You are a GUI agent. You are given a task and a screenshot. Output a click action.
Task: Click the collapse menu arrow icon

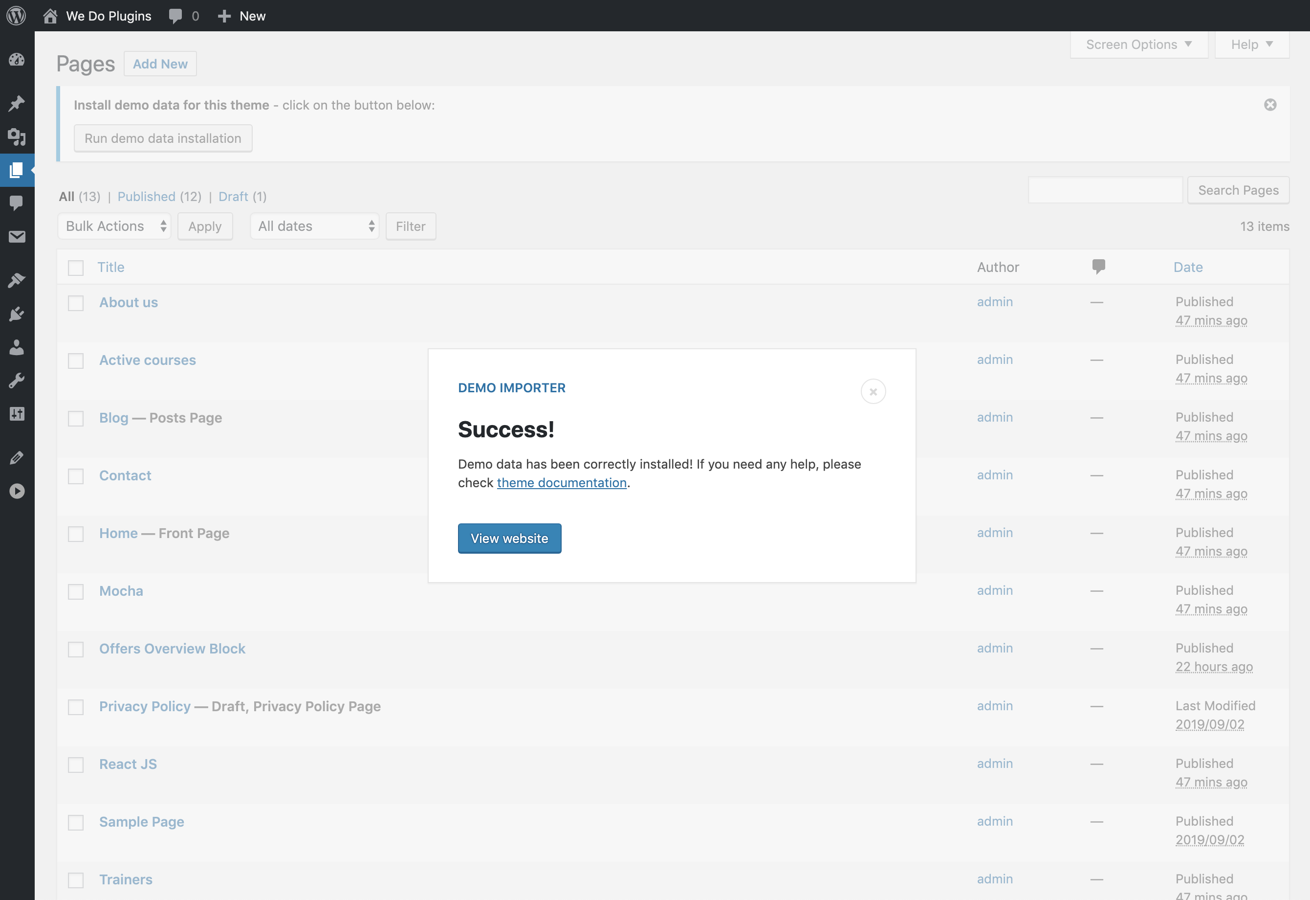pos(17,491)
